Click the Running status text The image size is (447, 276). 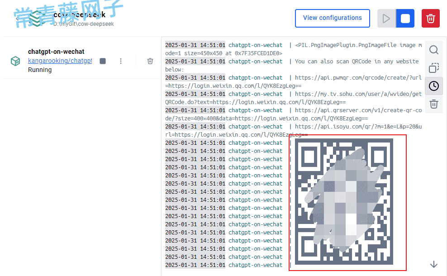(x=40, y=70)
